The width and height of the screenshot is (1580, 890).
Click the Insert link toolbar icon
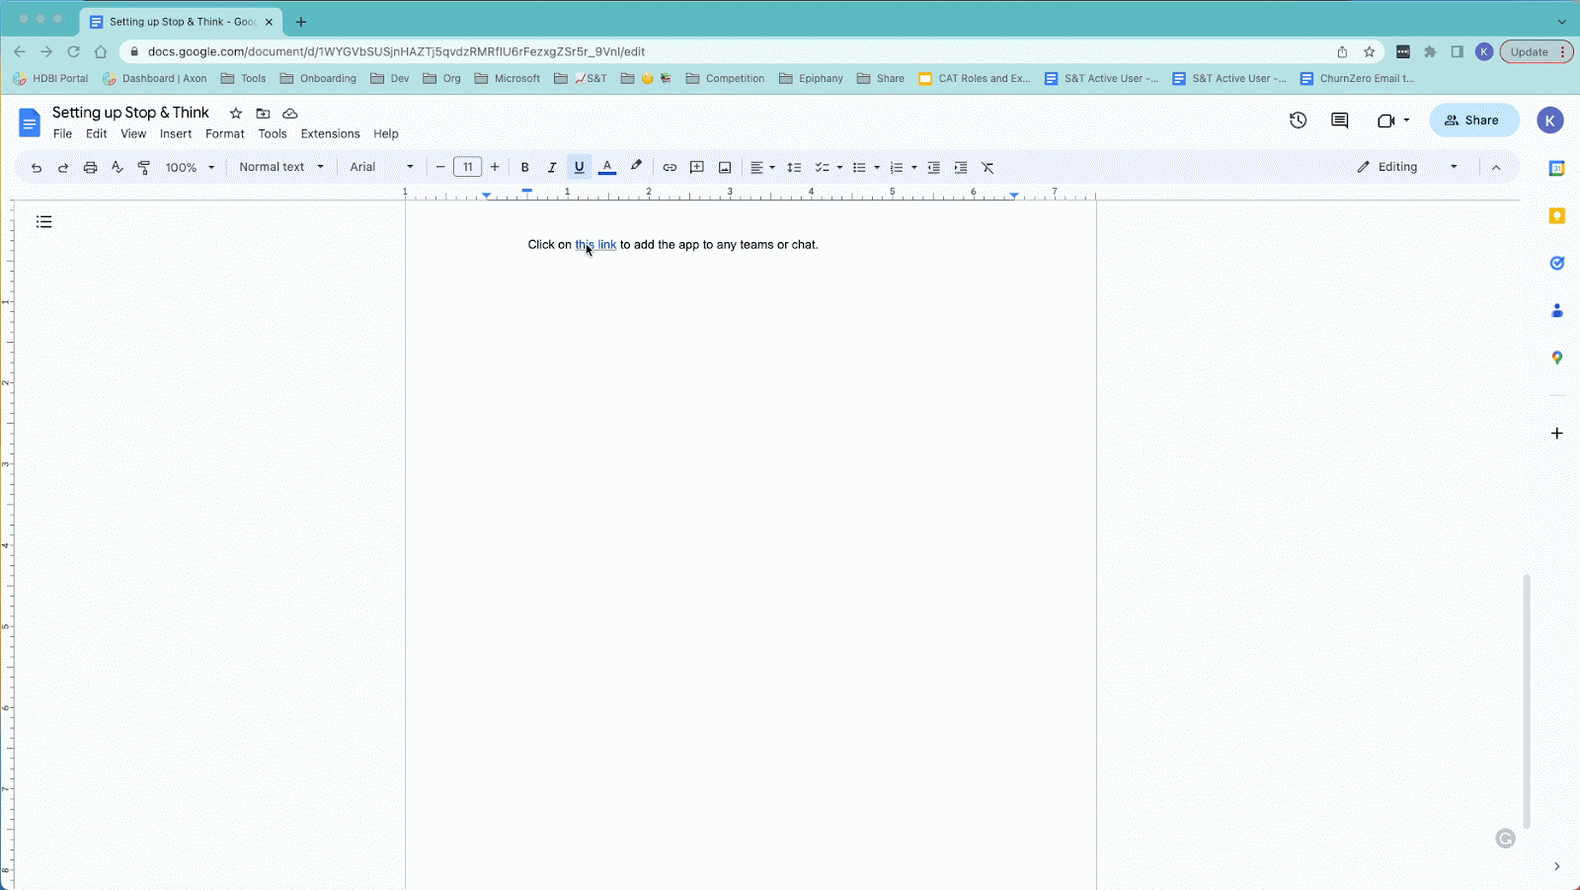pyautogui.click(x=670, y=168)
